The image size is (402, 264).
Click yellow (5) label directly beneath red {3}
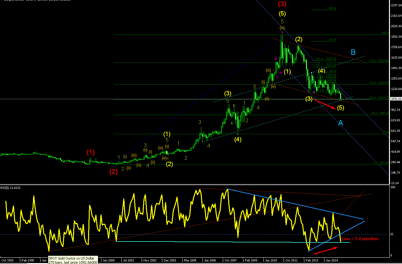(x=282, y=14)
